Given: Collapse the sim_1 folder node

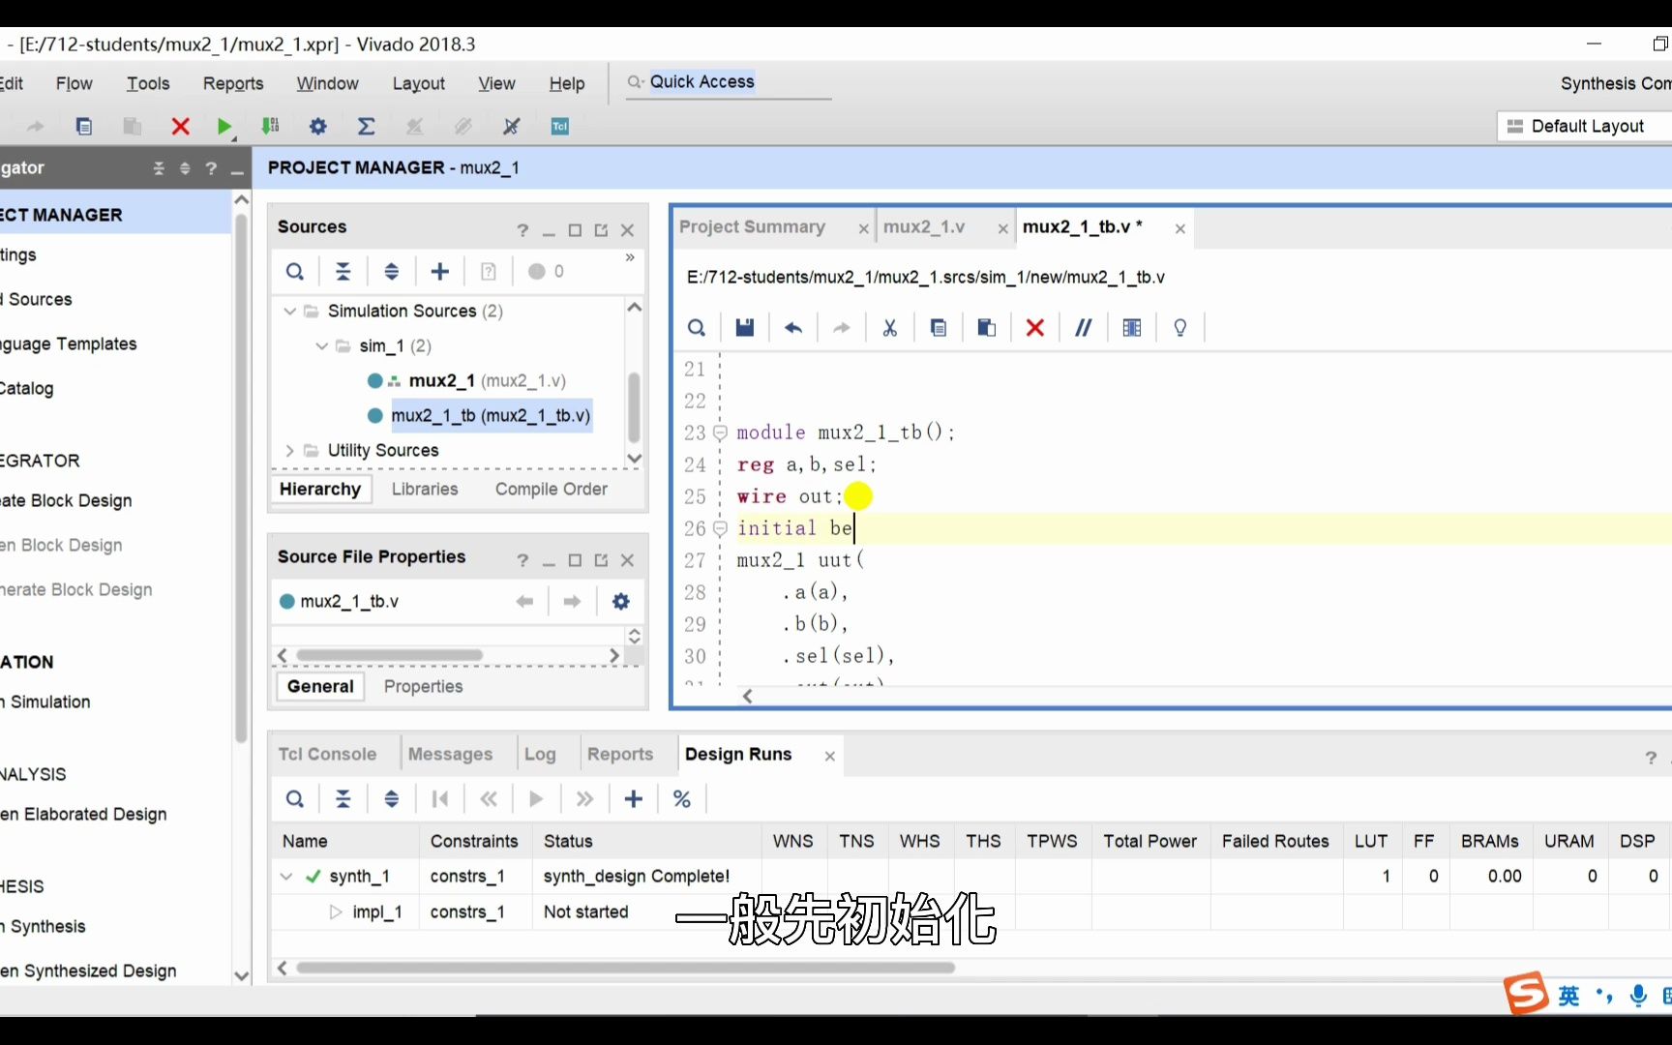Looking at the screenshot, I should click(x=321, y=345).
